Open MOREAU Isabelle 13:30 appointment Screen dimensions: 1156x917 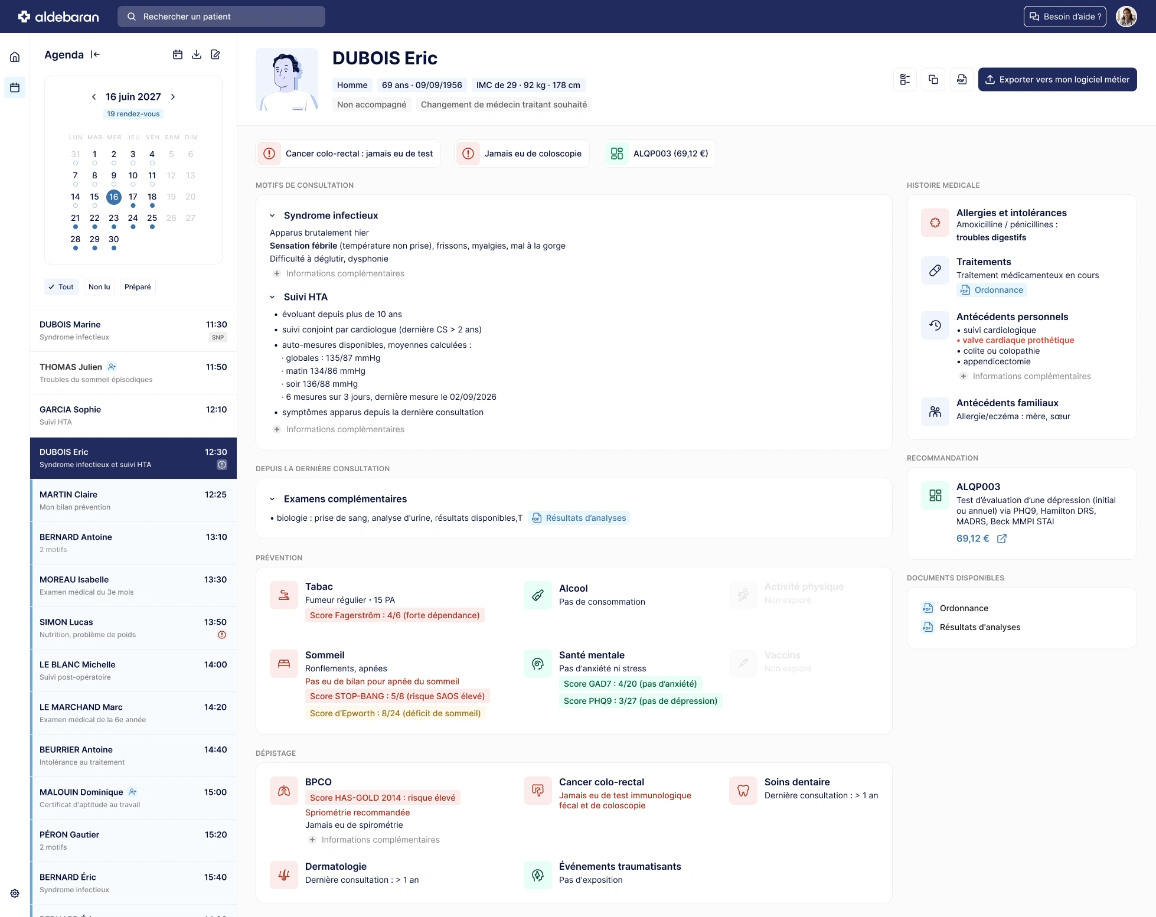(x=133, y=586)
